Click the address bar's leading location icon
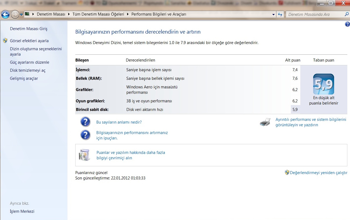This screenshot has width=350, height=220. (x=27, y=14)
